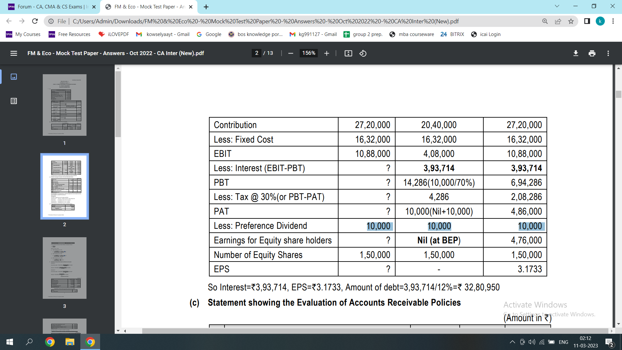
Task: Print the PDF document
Action: point(592,53)
